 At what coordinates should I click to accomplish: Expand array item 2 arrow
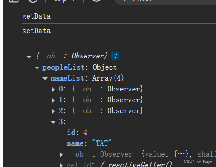pos(53,111)
